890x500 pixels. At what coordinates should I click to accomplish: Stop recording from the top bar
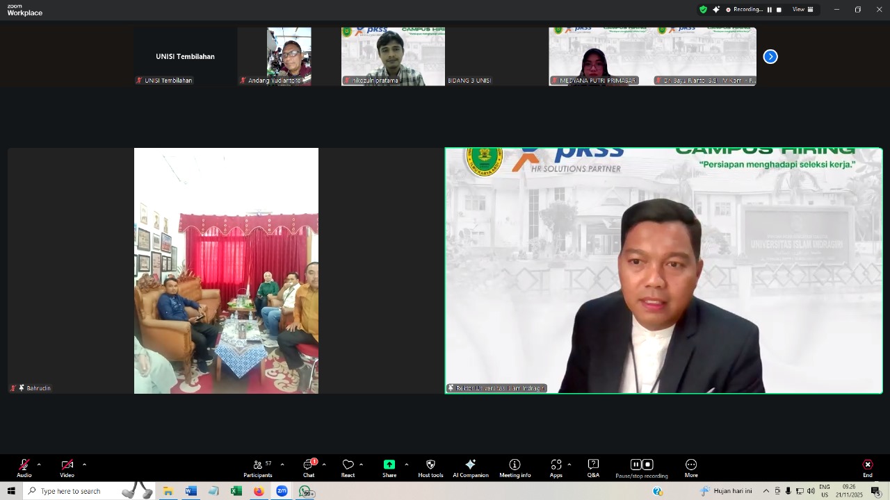coord(779,10)
